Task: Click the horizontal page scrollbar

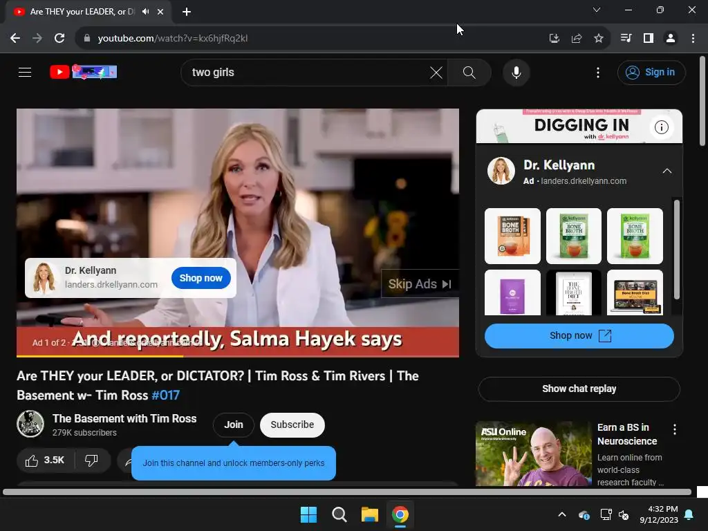Action: tap(347, 492)
